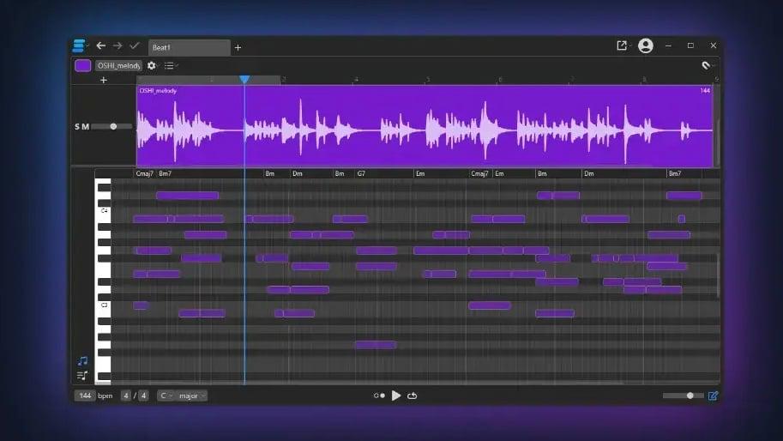This screenshot has height=441, width=783.
Task: Select the first Dm chord label
Action: [297, 174]
